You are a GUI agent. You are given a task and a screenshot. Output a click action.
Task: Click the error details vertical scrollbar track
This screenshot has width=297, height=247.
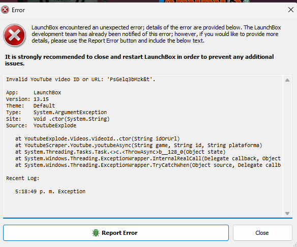point(287,147)
